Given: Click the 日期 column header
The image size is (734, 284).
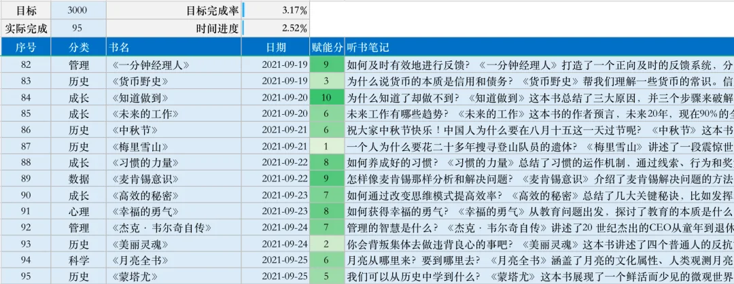Looking at the screenshot, I should [275, 47].
